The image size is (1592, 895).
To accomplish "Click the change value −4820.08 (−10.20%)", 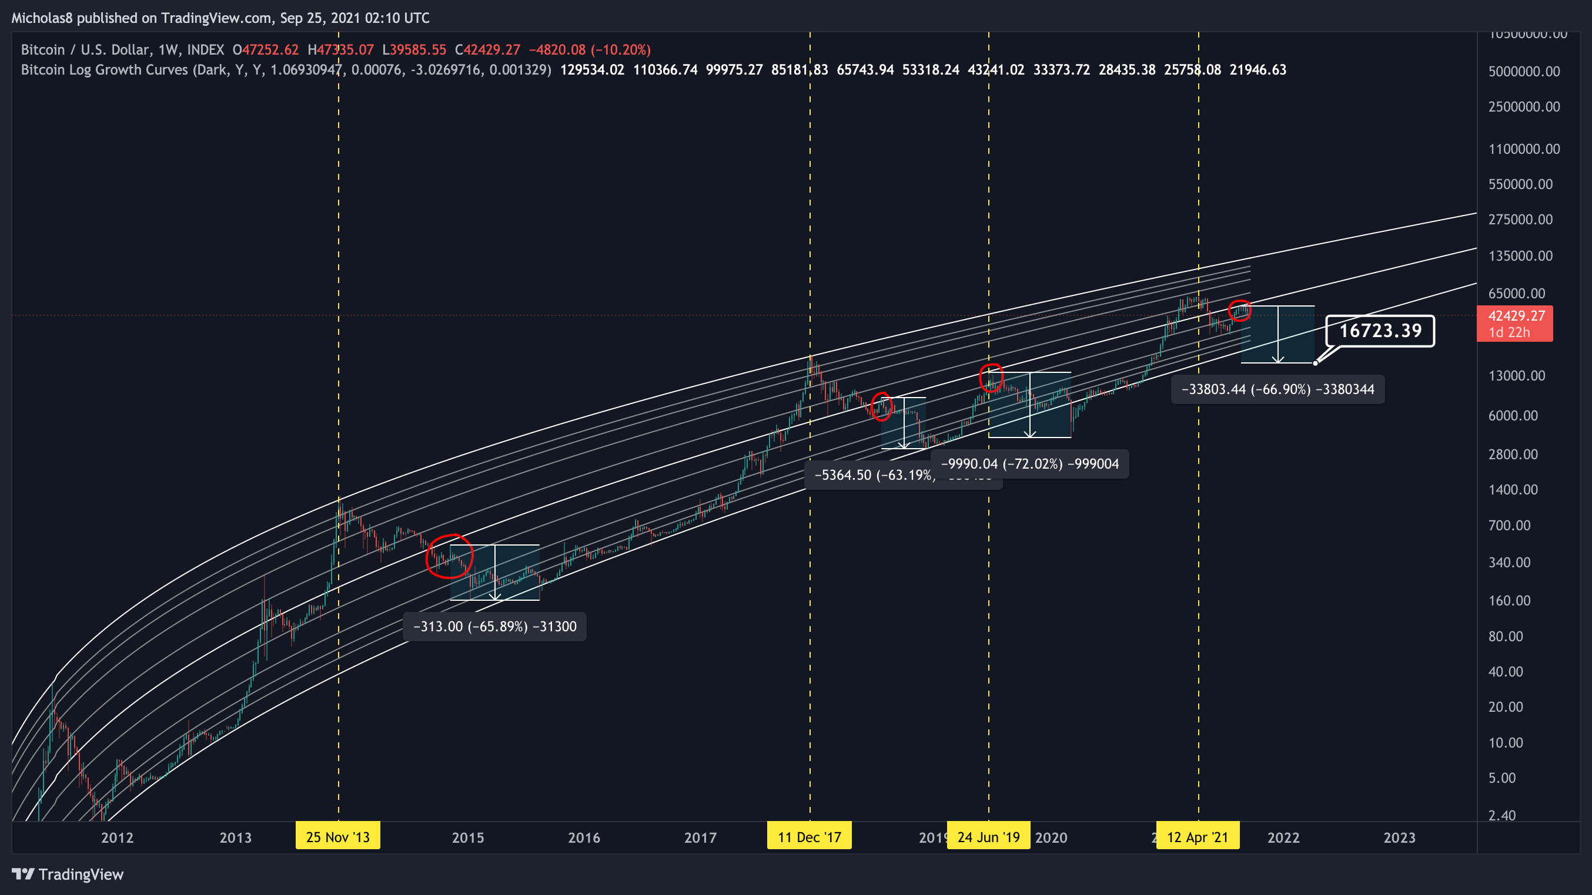I will [590, 49].
